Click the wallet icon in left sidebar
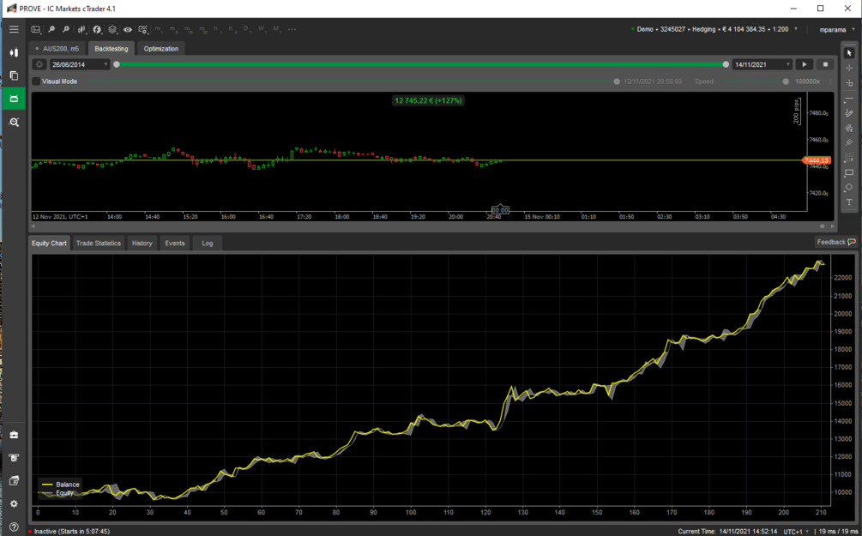The width and height of the screenshot is (862, 536). [14, 481]
